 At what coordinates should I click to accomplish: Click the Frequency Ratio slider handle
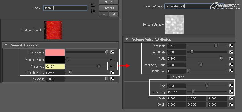pos(201,65)
